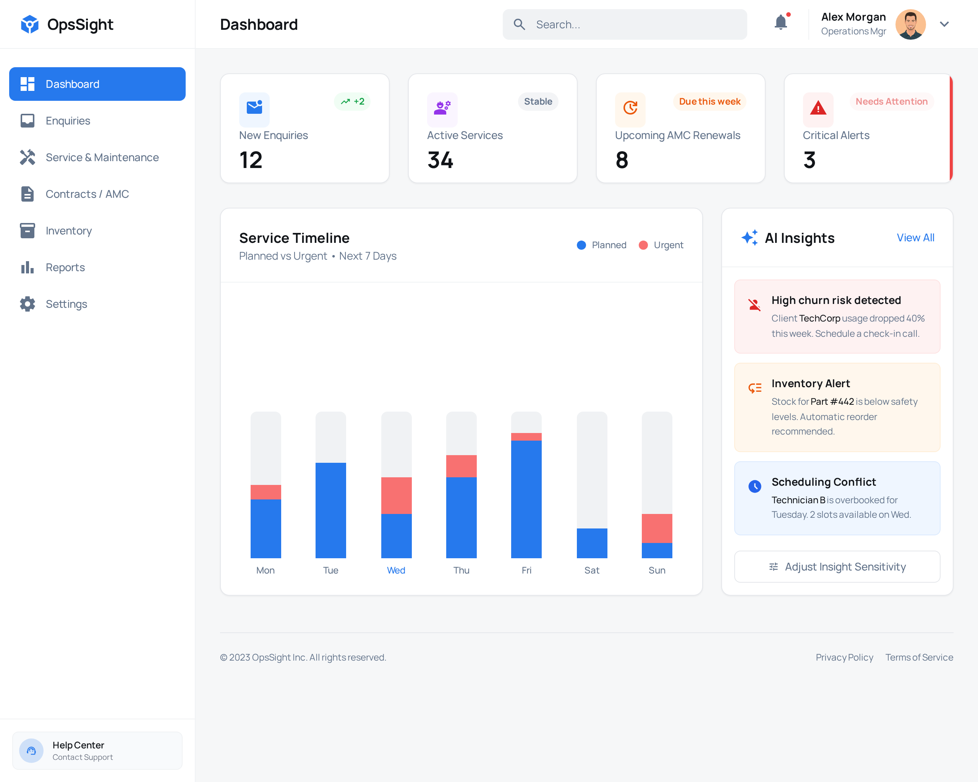Screen dimensions: 978x782
Task: Click the magnifier search icon
Action: coord(520,24)
